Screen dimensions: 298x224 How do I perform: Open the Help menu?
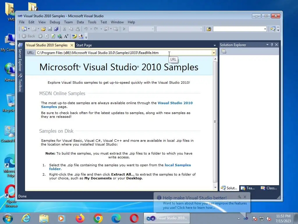(x=131, y=22)
